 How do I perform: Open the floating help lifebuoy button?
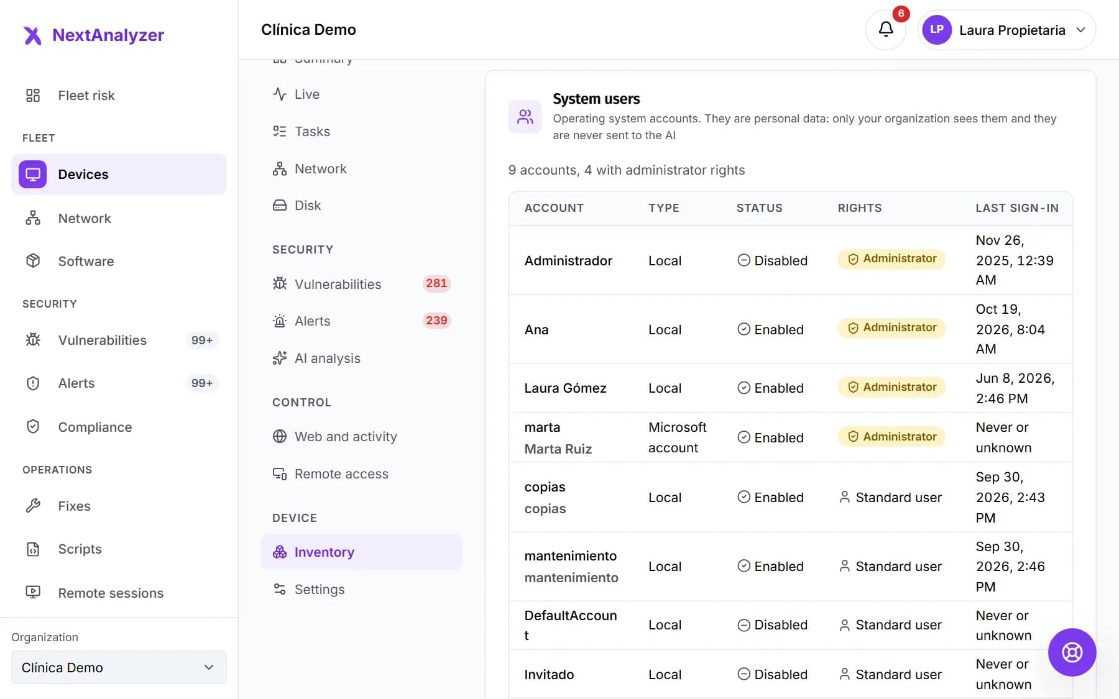tap(1072, 652)
